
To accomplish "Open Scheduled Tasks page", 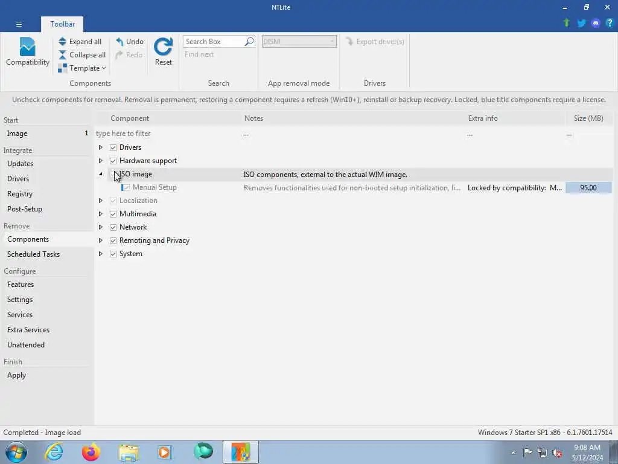I will point(47,254).
